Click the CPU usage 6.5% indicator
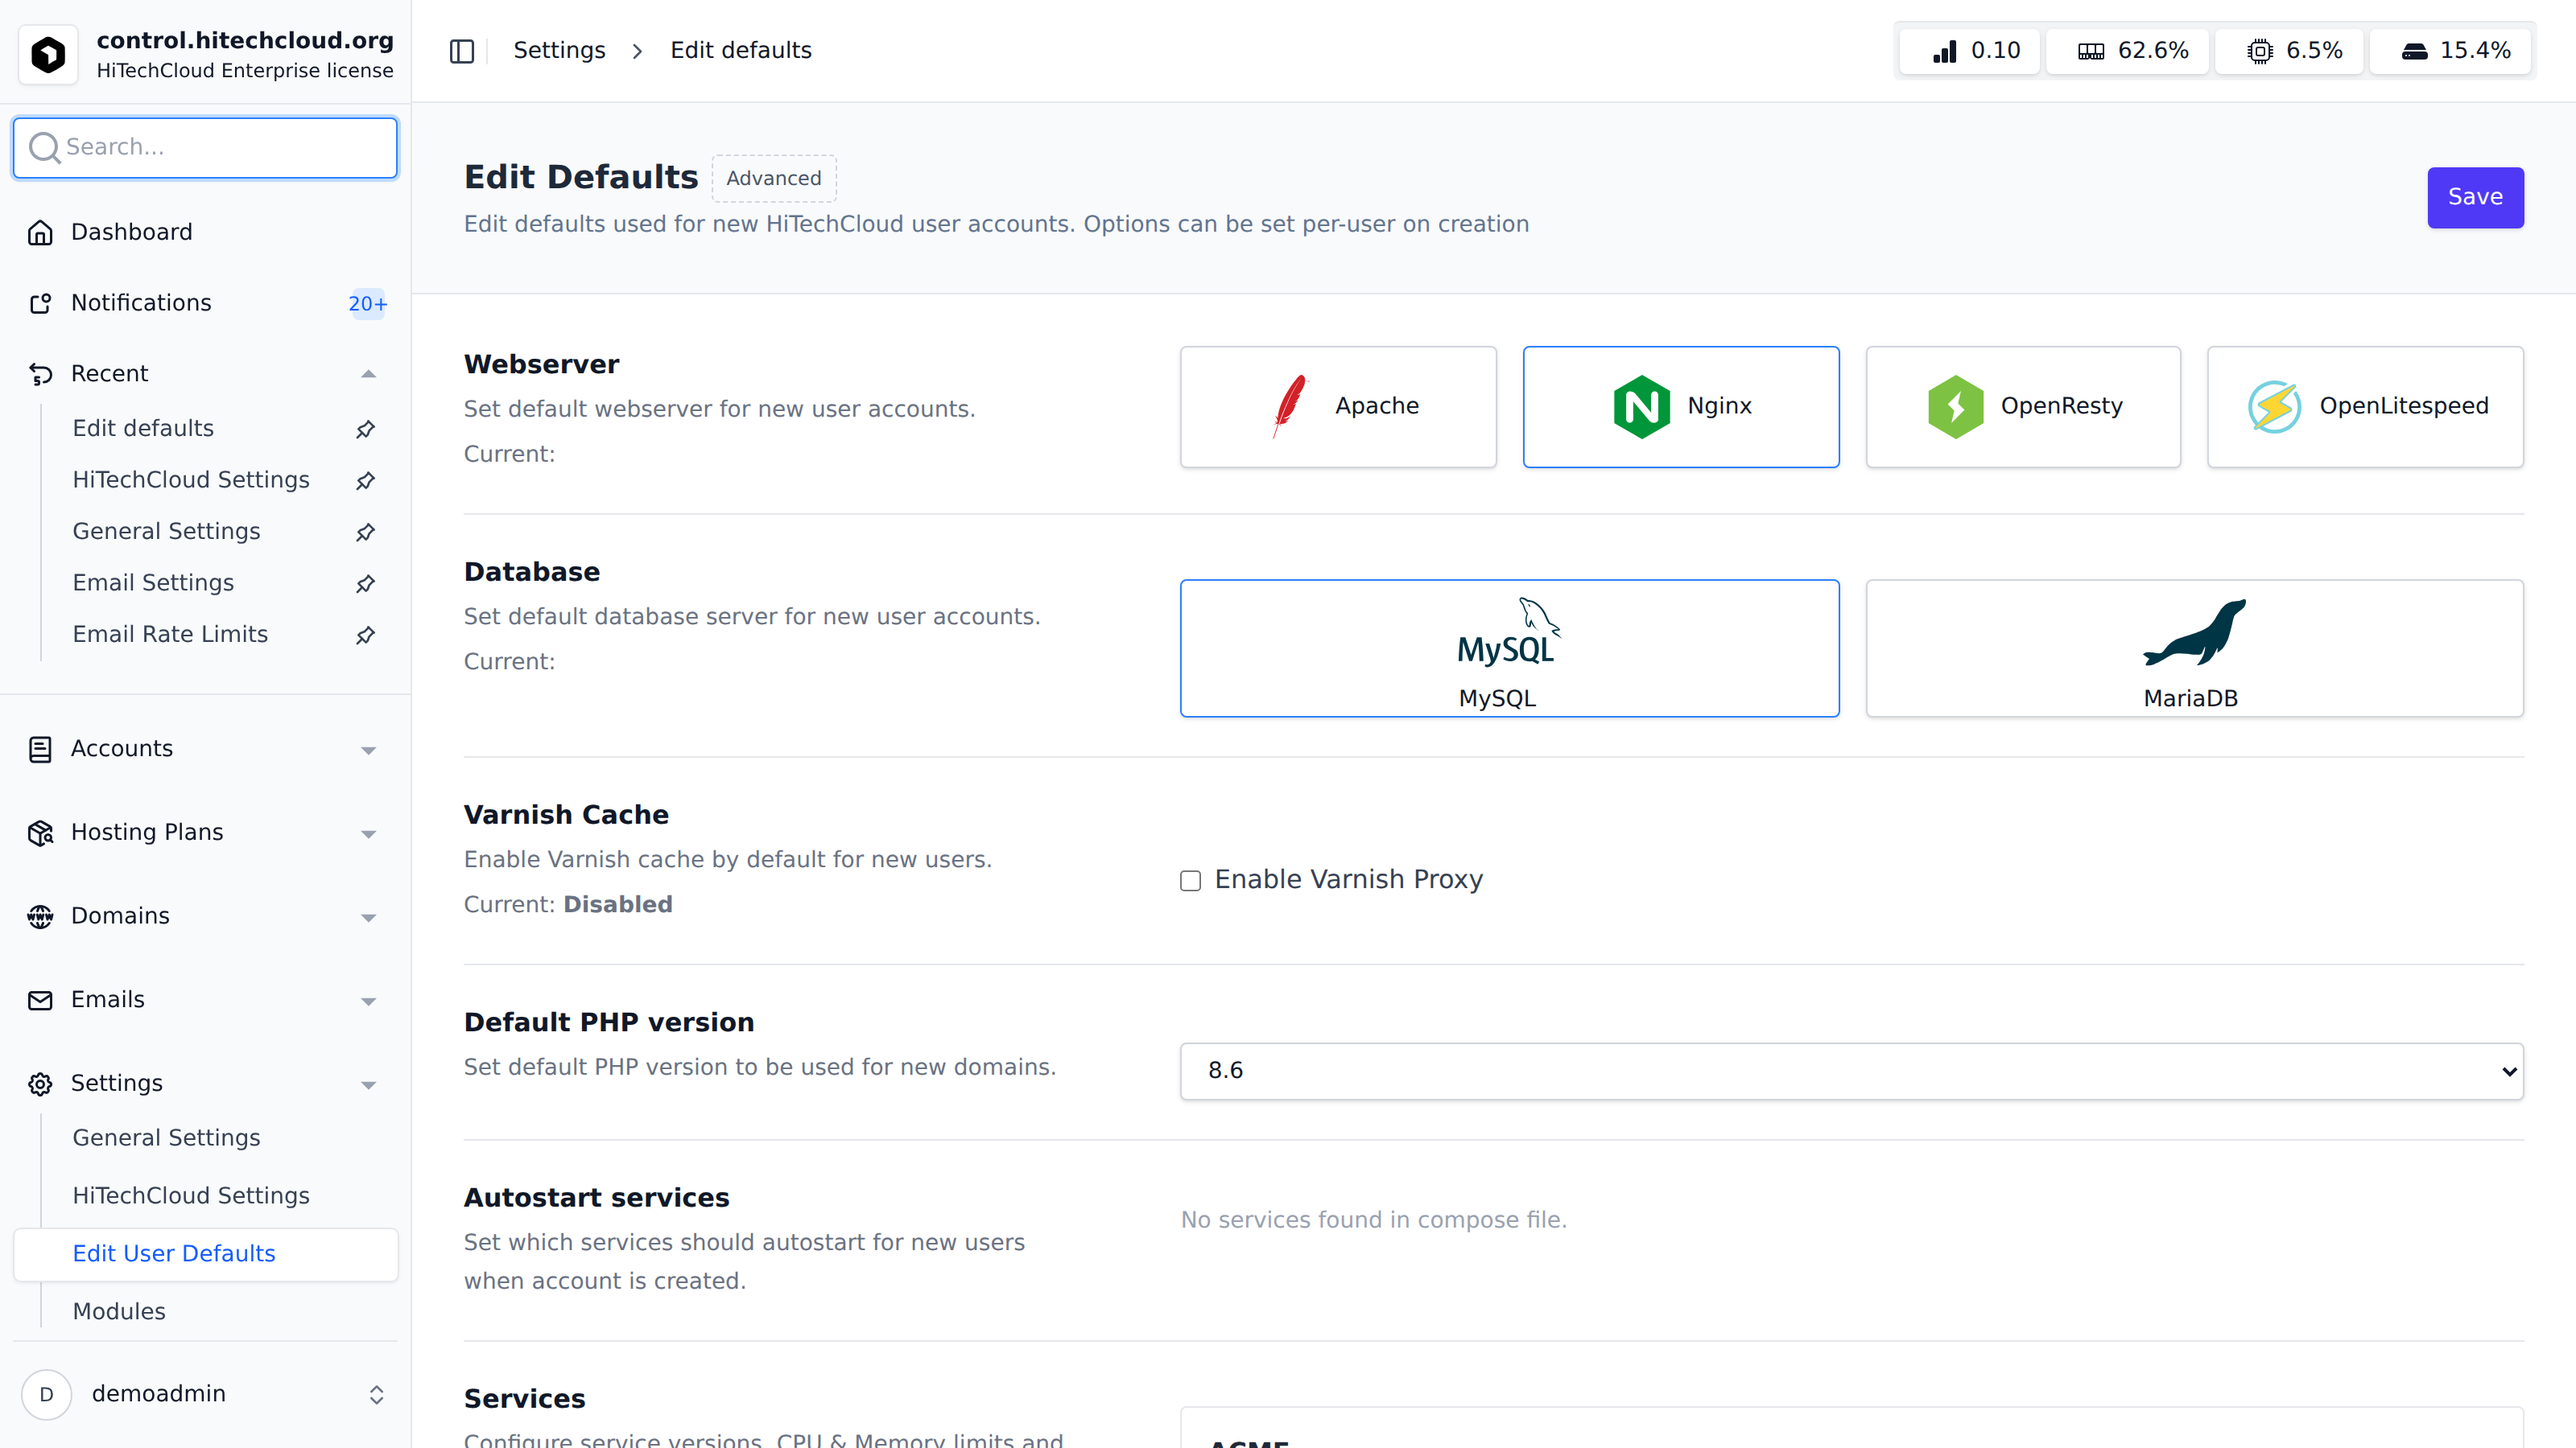Viewport: 2576px width, 1448px height. pyautogui.click(x=2289, y=51)
